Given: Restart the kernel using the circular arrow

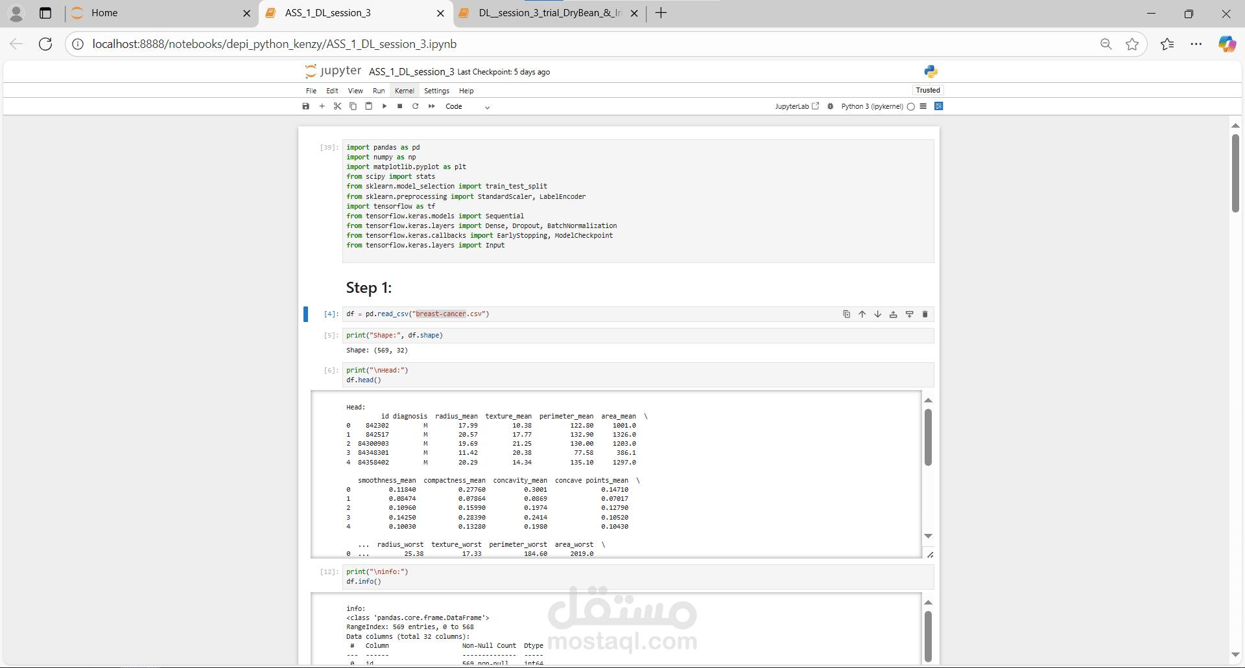Looking at the screenshot, I should (416, 106).
